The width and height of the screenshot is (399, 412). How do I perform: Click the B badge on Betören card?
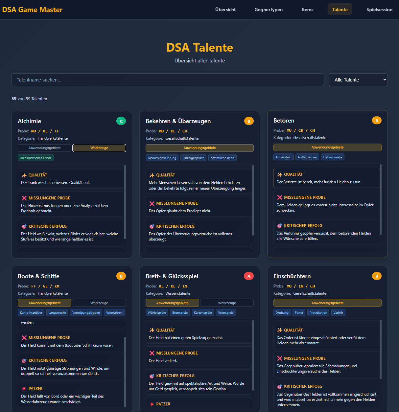pos(376,121)
